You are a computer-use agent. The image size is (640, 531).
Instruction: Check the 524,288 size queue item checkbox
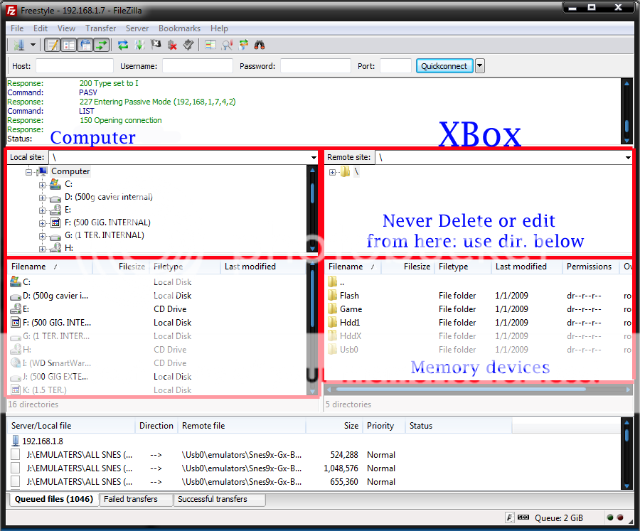click(x=16, y=454)
